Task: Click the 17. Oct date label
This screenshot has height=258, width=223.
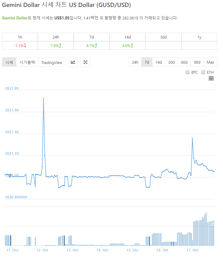Action: pyautogui.click(x=192, y=250)
